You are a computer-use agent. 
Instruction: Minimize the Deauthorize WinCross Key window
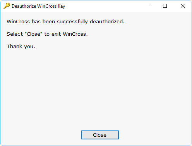(x=147, y=6)
